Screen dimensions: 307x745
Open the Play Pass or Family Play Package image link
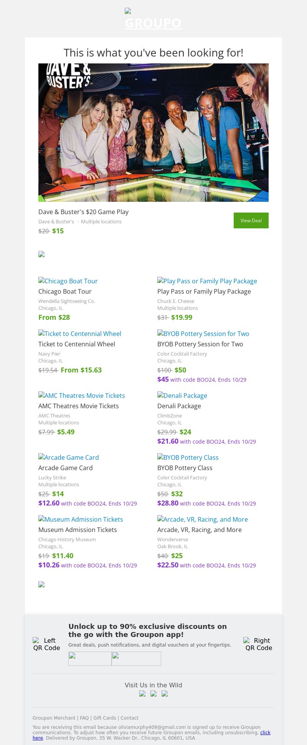pyautogui.click(x=207, y=281)
